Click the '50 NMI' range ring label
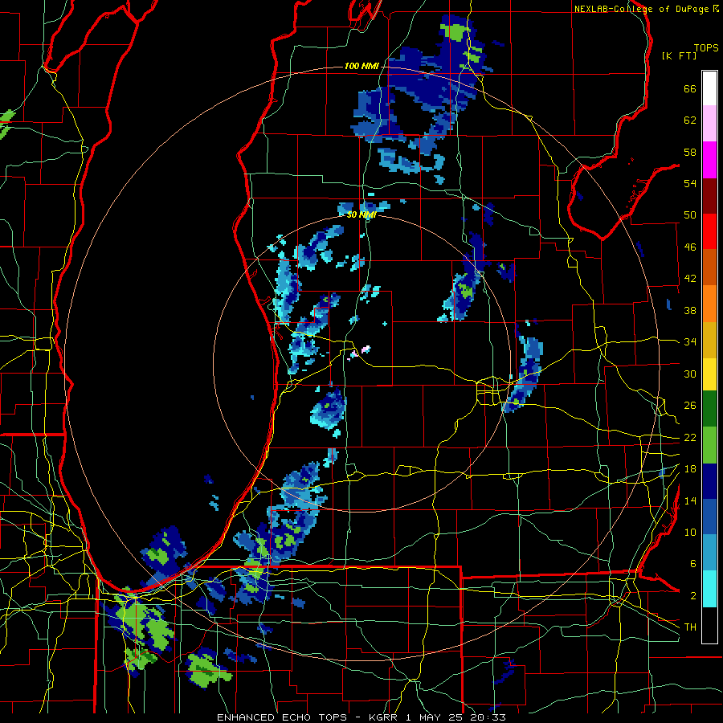This screenshot has height=723, width=723. (x=361, y=214)
